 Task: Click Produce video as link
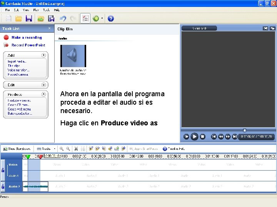coord(19,100)
